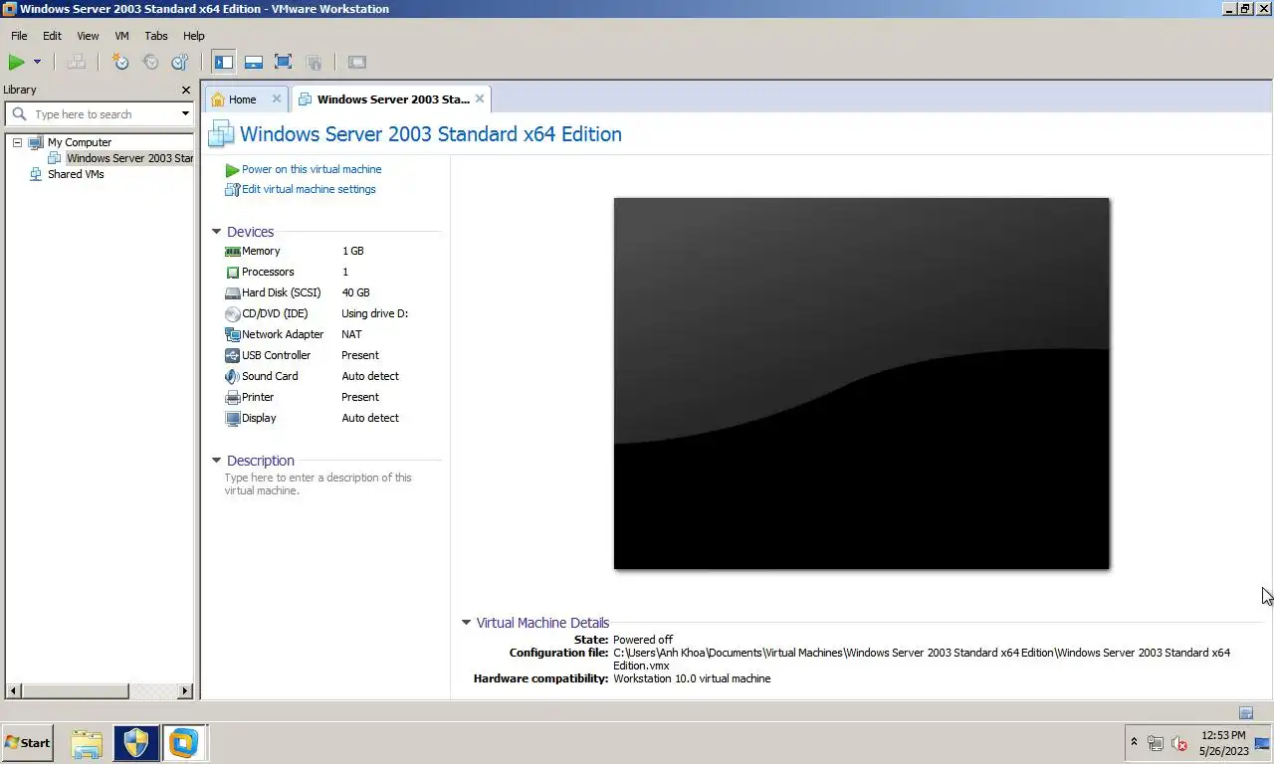The image size is (1274, 764).
Task: Click the Printer device icon
Action: [233, 398]
